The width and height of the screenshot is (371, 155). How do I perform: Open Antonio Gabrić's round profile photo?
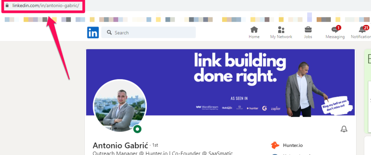[x=120, y=106]
